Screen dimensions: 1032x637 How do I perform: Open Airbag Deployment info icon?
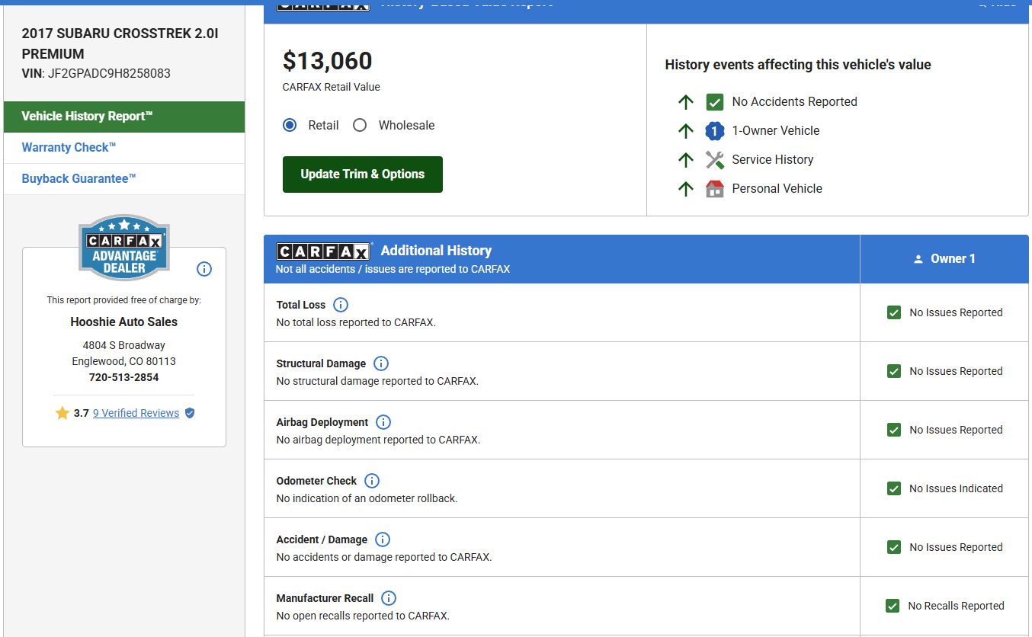pyautogui.click(x=383, y=422)
